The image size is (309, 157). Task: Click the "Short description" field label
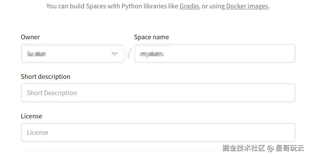pyautogui.click(x=45, y=76)
